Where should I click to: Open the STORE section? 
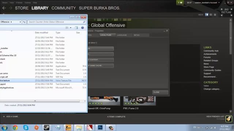(22, 8)
